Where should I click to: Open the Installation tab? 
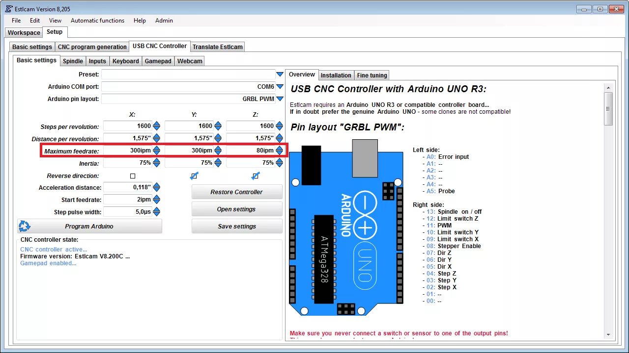tap(336, 75)
